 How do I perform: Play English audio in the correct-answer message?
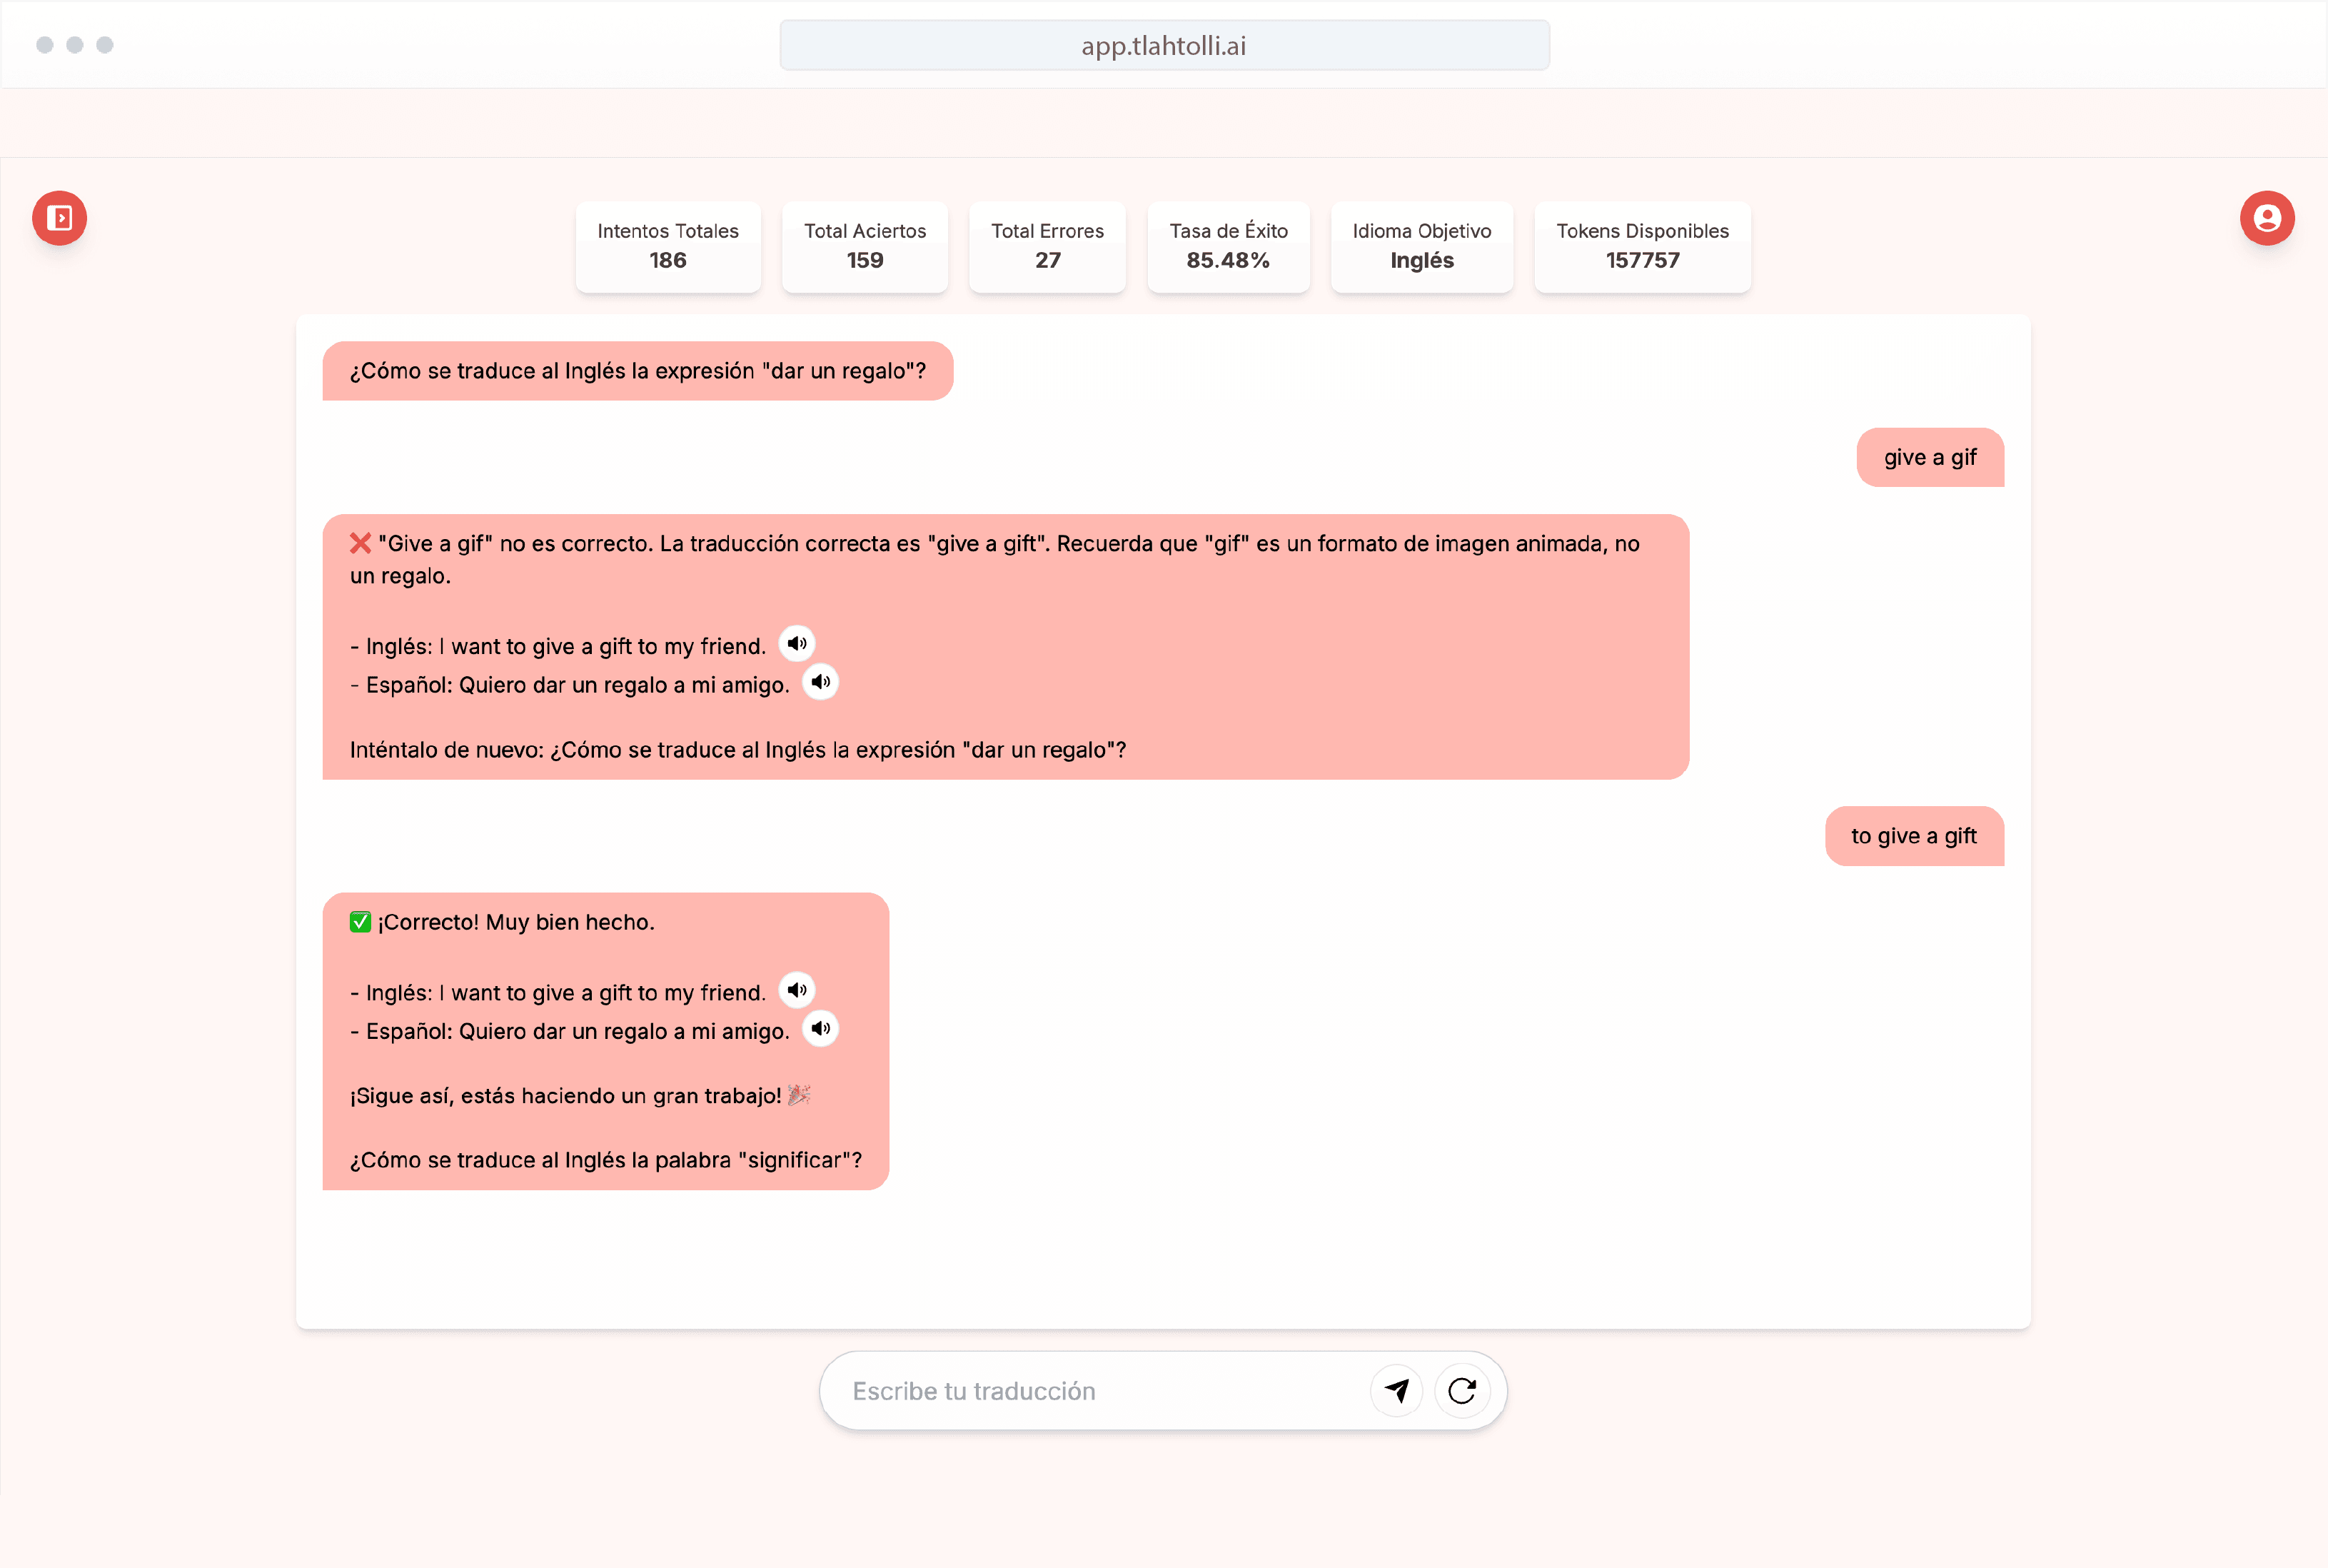pos(797,990)
